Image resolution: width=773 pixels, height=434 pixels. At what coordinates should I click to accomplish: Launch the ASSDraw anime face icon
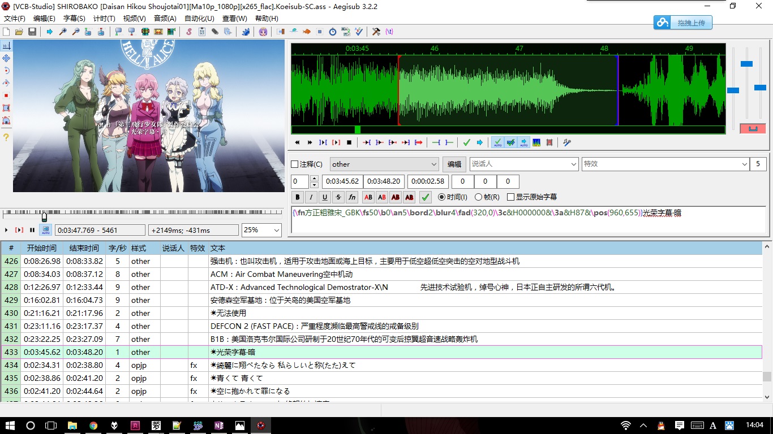point(263,32)
